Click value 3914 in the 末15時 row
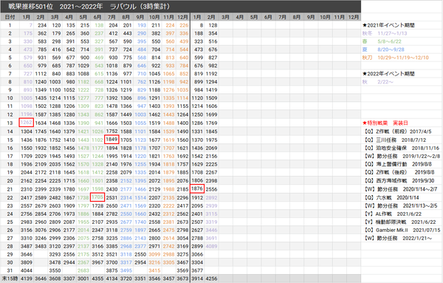Screen dimensions: 443x283 click(x=197, y=279)
